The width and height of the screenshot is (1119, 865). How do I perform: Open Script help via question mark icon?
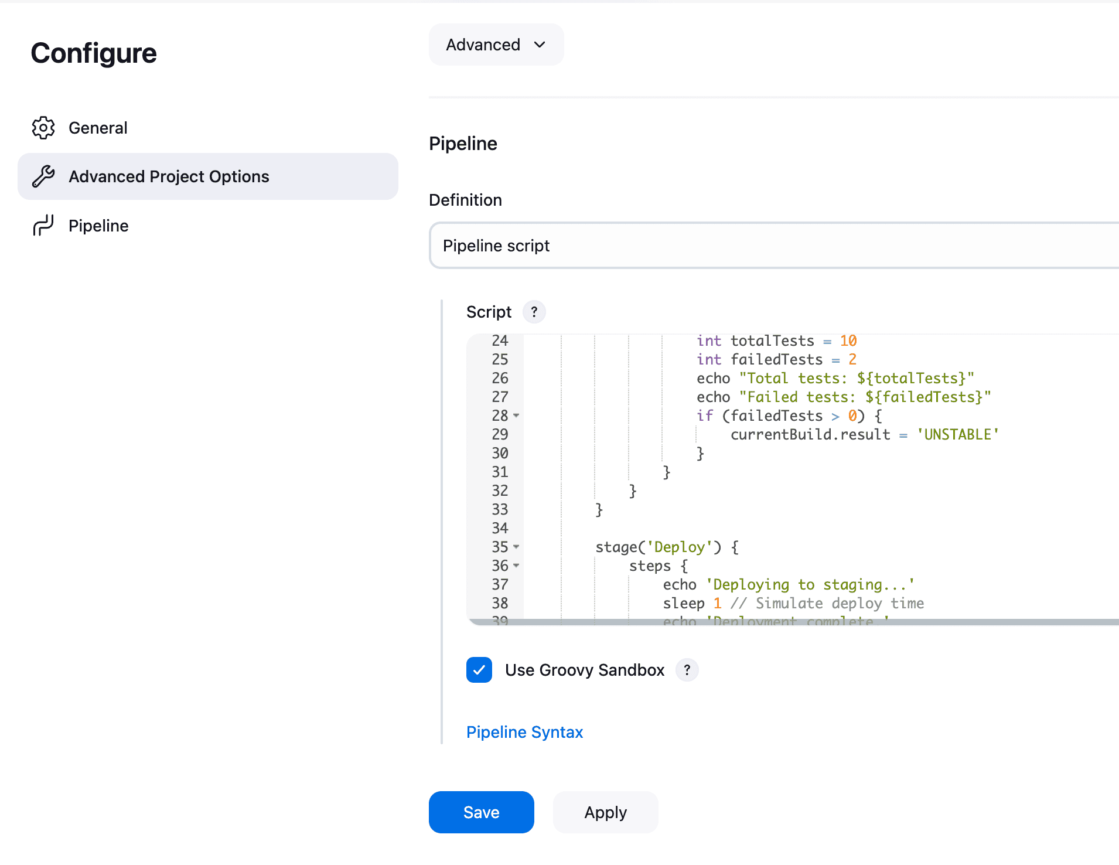(x=534, y=312)
